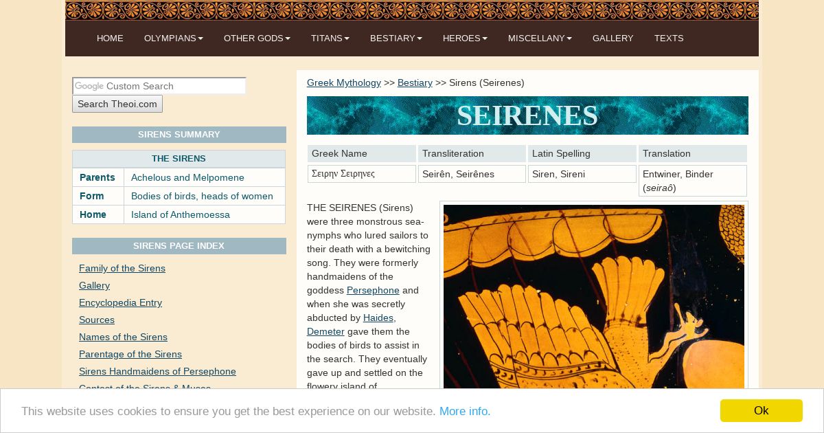Focus the Google Custom Search field
The width and height of the screenshot is (824, 433).
pyautogui.click(x=159, y=86)
